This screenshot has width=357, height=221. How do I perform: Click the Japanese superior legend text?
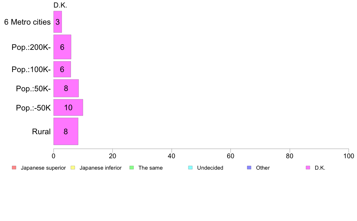coord(43,168)
